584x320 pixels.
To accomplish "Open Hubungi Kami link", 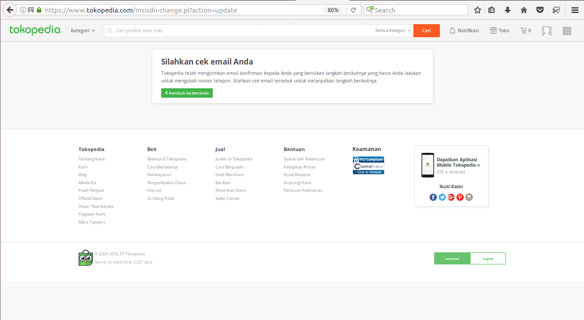I will [298, 183].
